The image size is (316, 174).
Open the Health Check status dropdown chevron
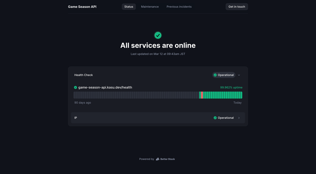click(x=239, y=75)
